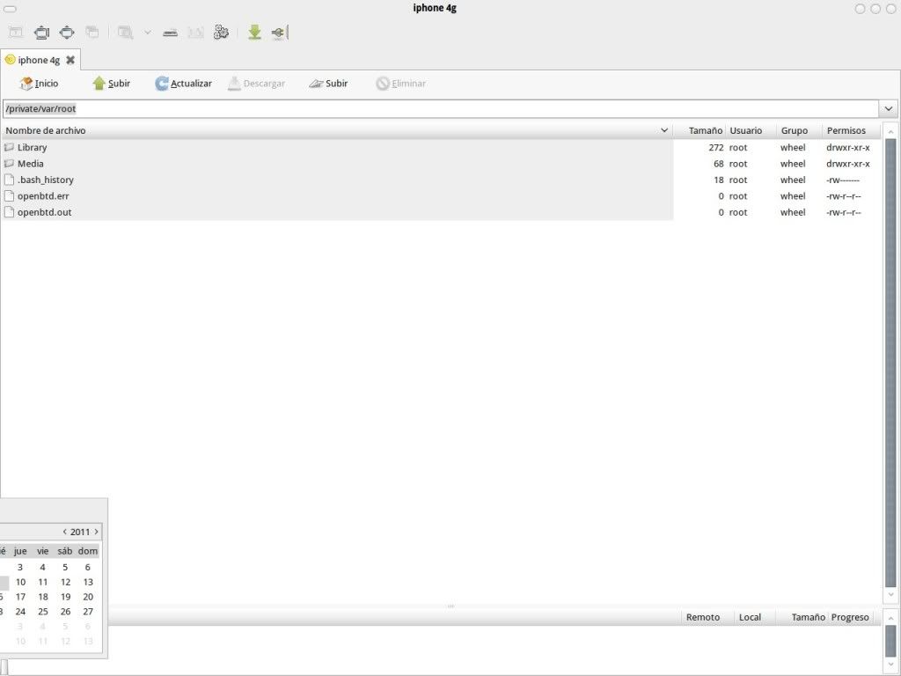The width and height of the screenshot is (901, 676).
Task: Expand the path history dropdown
Action: coord(889,108)
